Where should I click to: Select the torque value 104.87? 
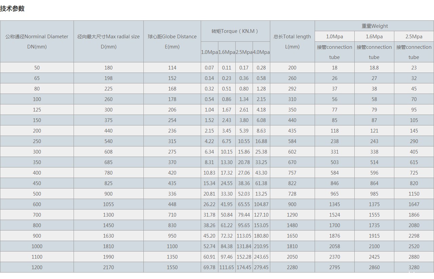261,204
